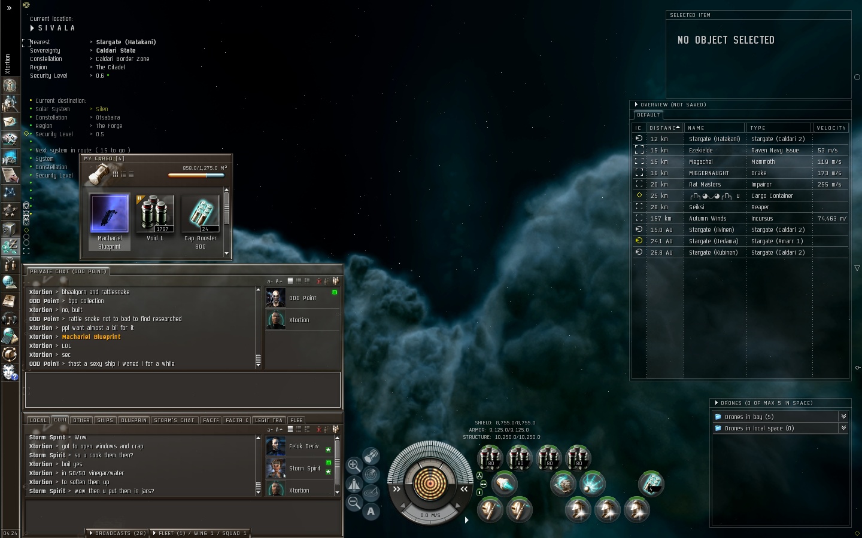862x538 pixels.
Task: Decrease text size in Private Chat
Action: pos(270,281)
